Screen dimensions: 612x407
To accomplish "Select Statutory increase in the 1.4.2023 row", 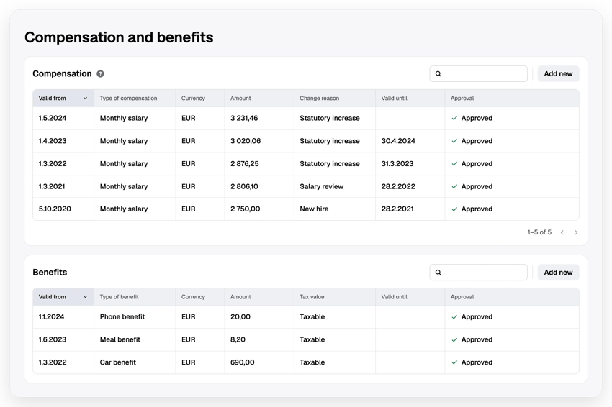I will tap(330, 141).
